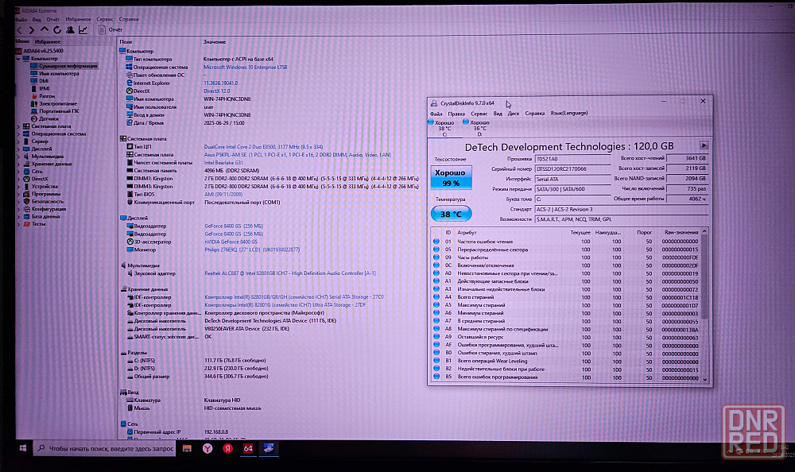The image size is (795, 472).
Task: Expand the Дисплей node in sidebar tree
Action: 18,149
